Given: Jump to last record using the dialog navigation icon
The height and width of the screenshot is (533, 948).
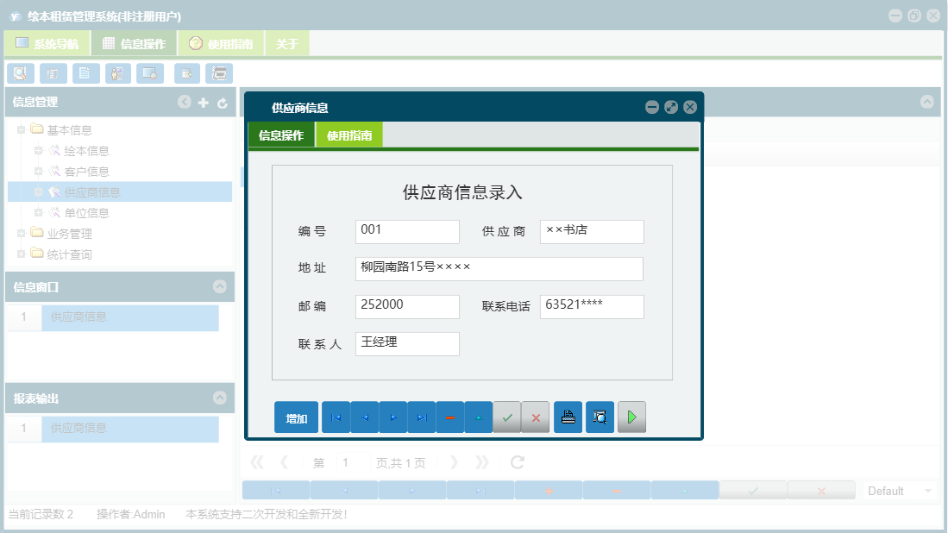Looking at the screenshot, I should pyautogui.click(x=423, y=417).
